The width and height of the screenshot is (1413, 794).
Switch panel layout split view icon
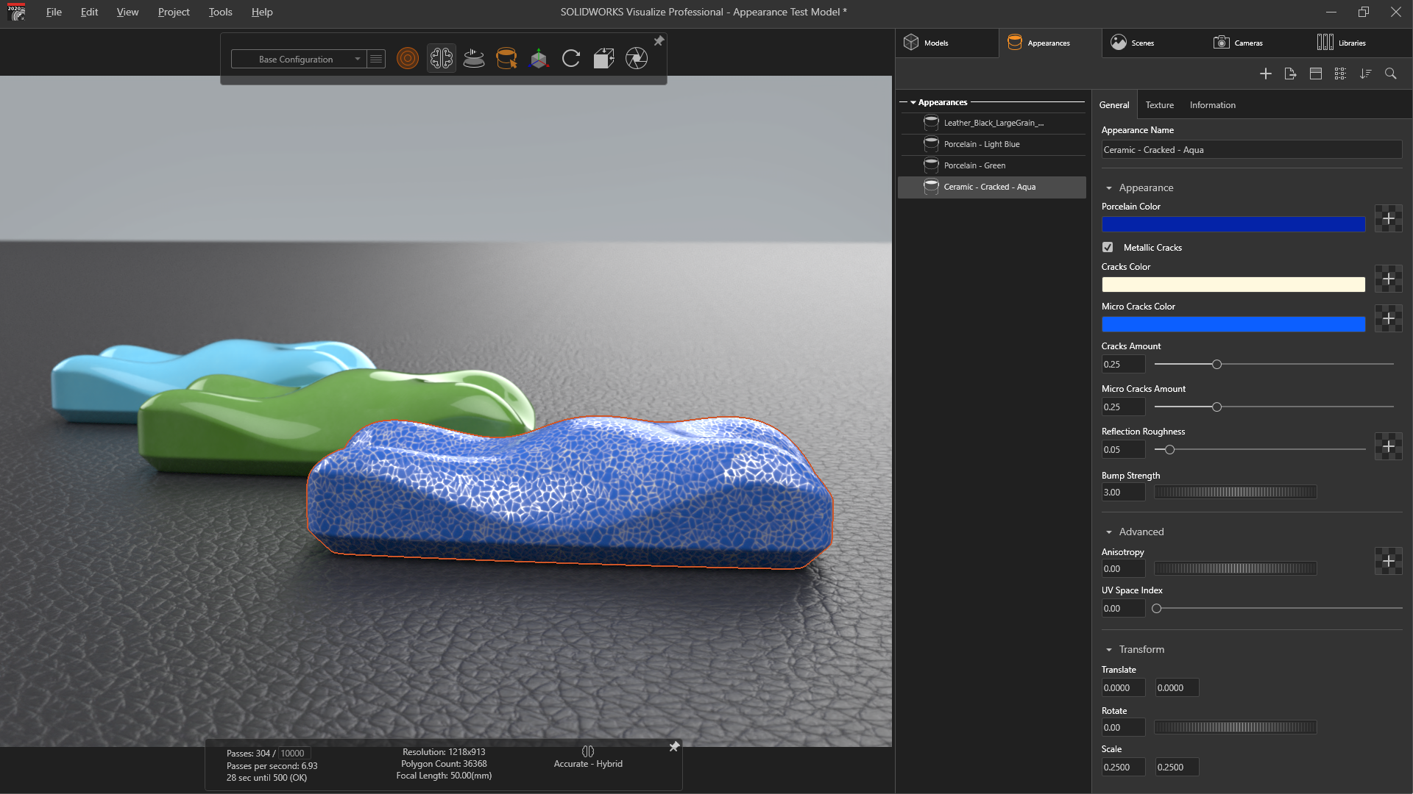coord(1316,74)
